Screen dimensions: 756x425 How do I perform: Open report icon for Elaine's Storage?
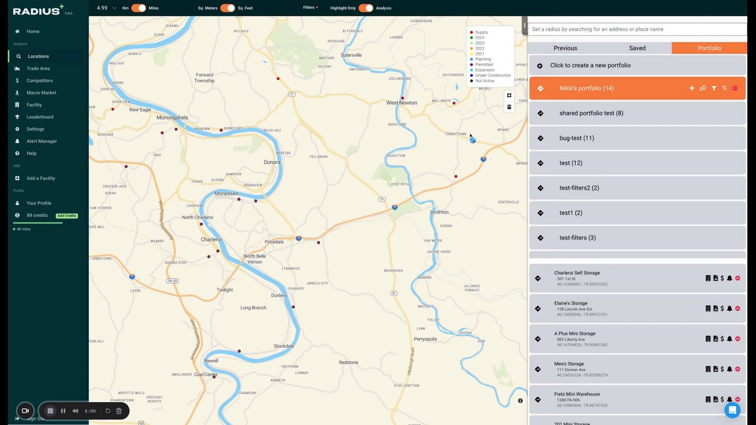tap(715, 309)
